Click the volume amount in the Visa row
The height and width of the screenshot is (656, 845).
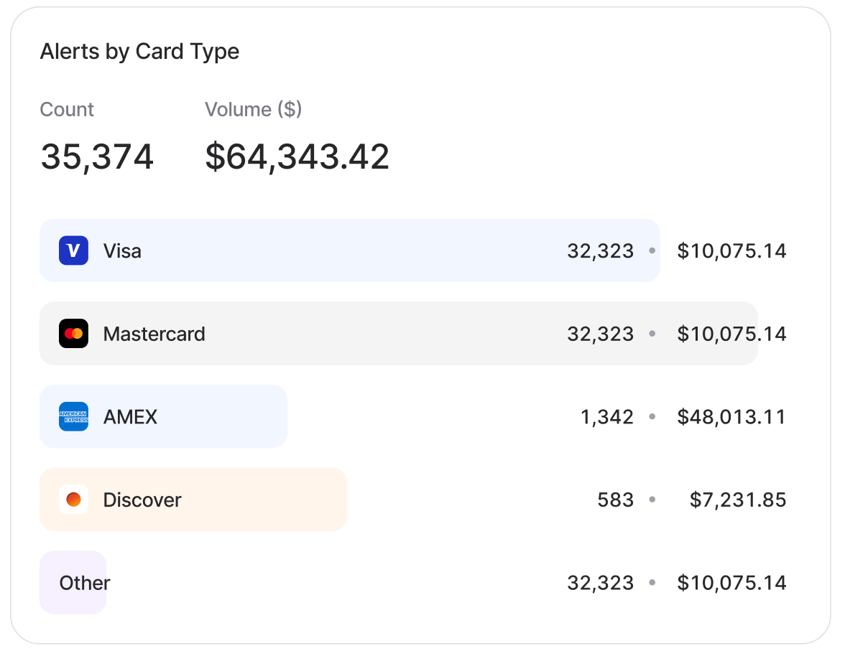click(731, 251)
